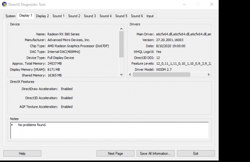Click driver date '8/10/2020 19:00:00'

171,46
